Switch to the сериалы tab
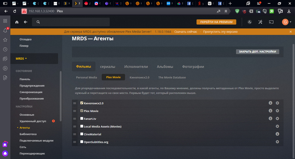Screen dimensions: 295x159 (x=108, y=67)
